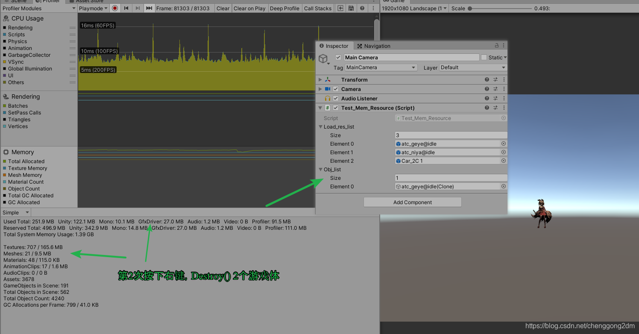Switch to the Navigation tab
639x334 pixels.
click(374, 46)
